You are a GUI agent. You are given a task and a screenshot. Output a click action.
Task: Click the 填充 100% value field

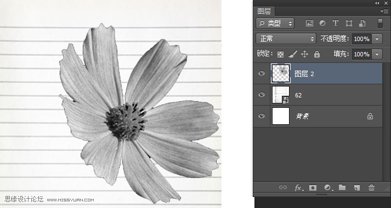(361, 54)
